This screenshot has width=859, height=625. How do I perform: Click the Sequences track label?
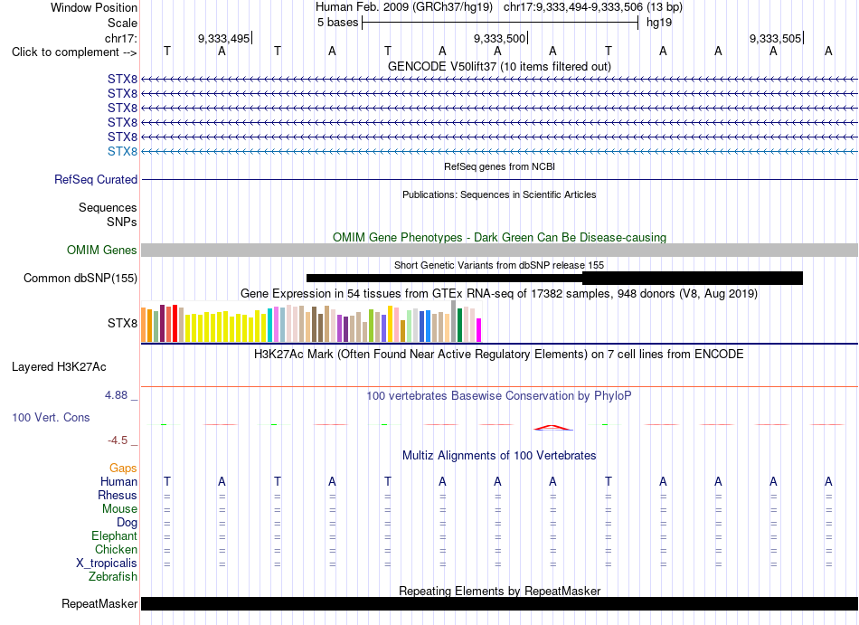pyautogui.click(x=108, y=208)
